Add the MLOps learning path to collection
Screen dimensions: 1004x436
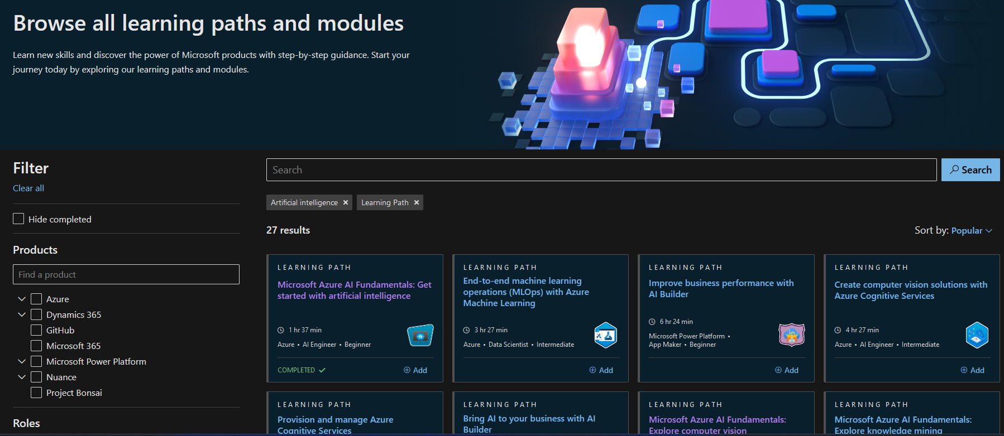tap(601, 370)
